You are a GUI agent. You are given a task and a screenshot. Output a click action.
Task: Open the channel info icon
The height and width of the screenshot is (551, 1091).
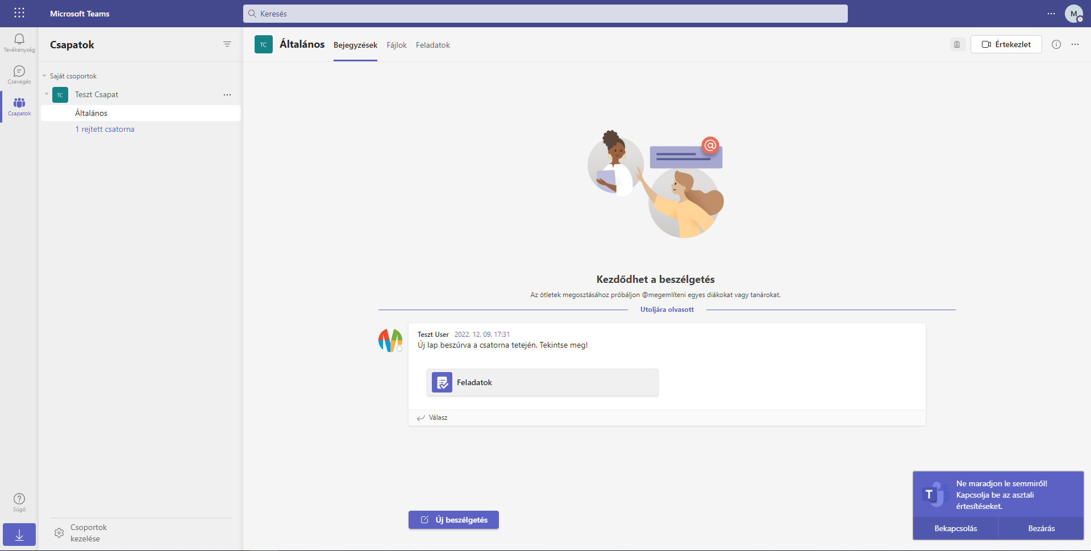coord(1056,44)
